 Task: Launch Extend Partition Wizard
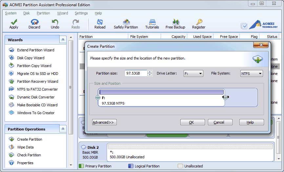35,50
